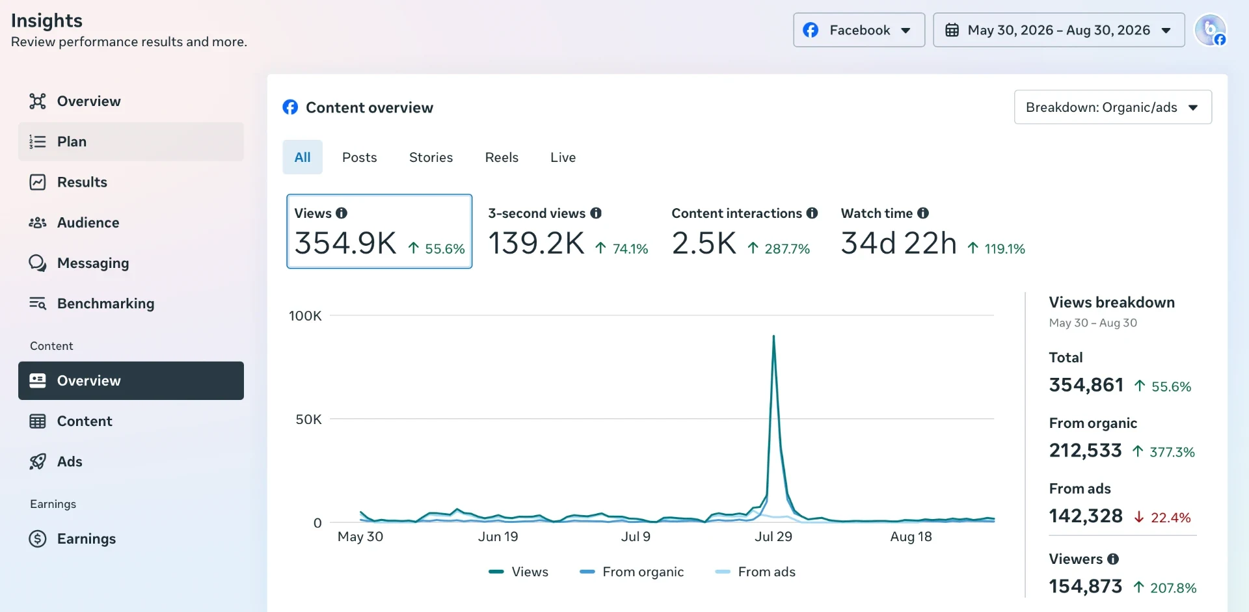Click the Messaging chat bubble icon

[x=38, y=263]
